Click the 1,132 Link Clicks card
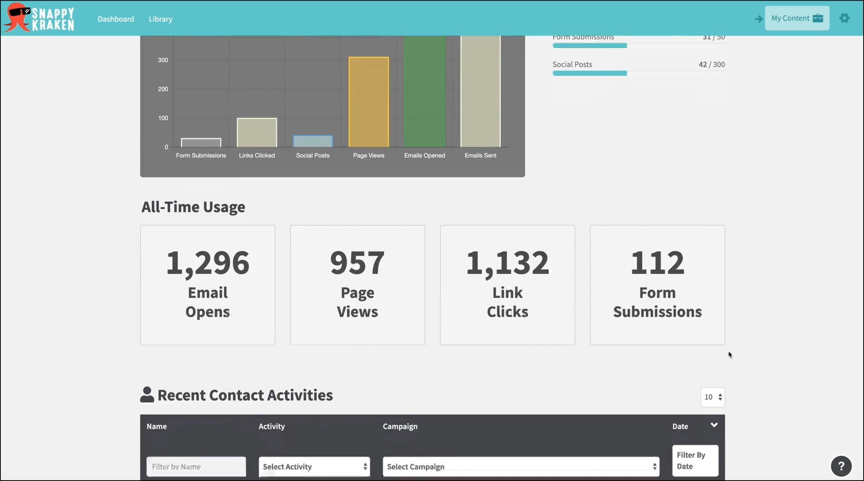 507,285
